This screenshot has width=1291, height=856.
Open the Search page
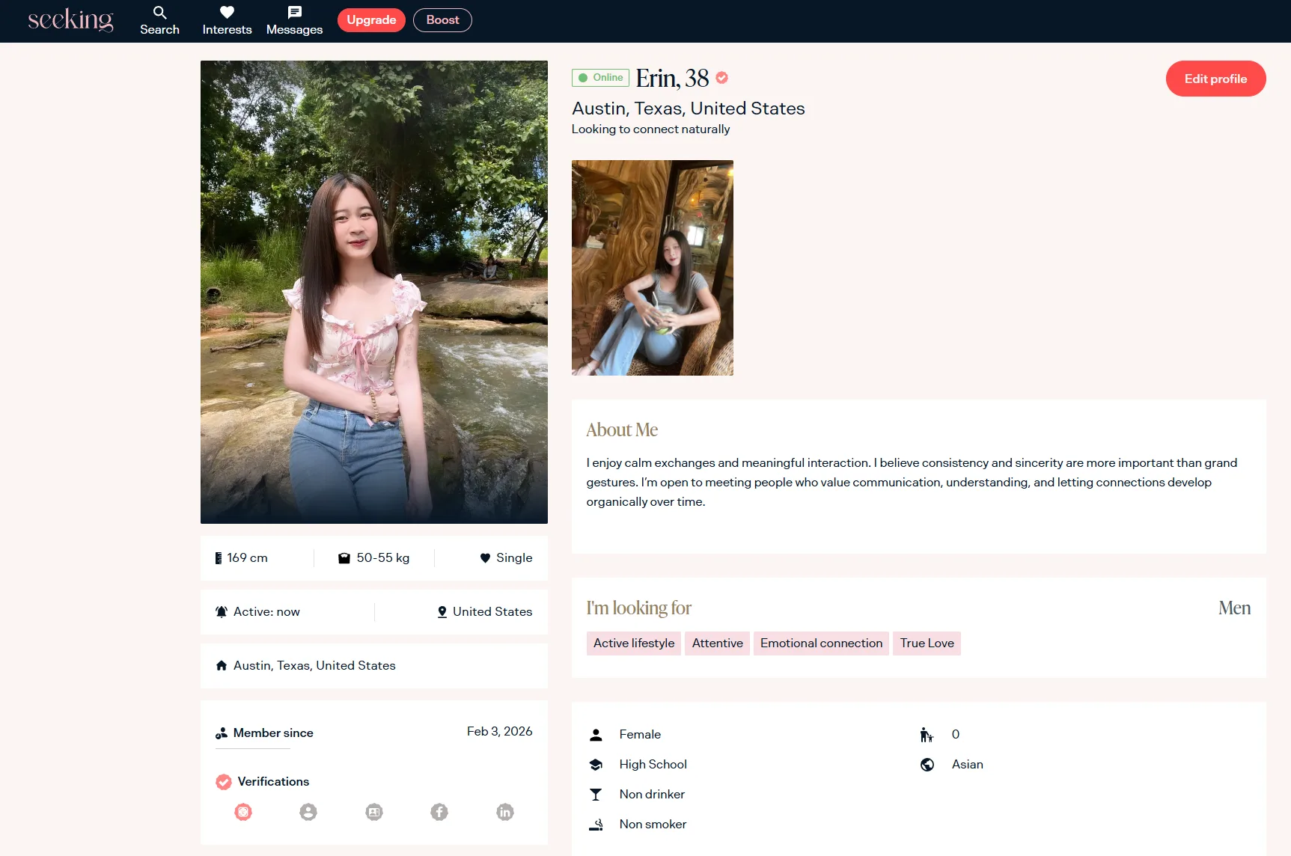pos(159,21)
